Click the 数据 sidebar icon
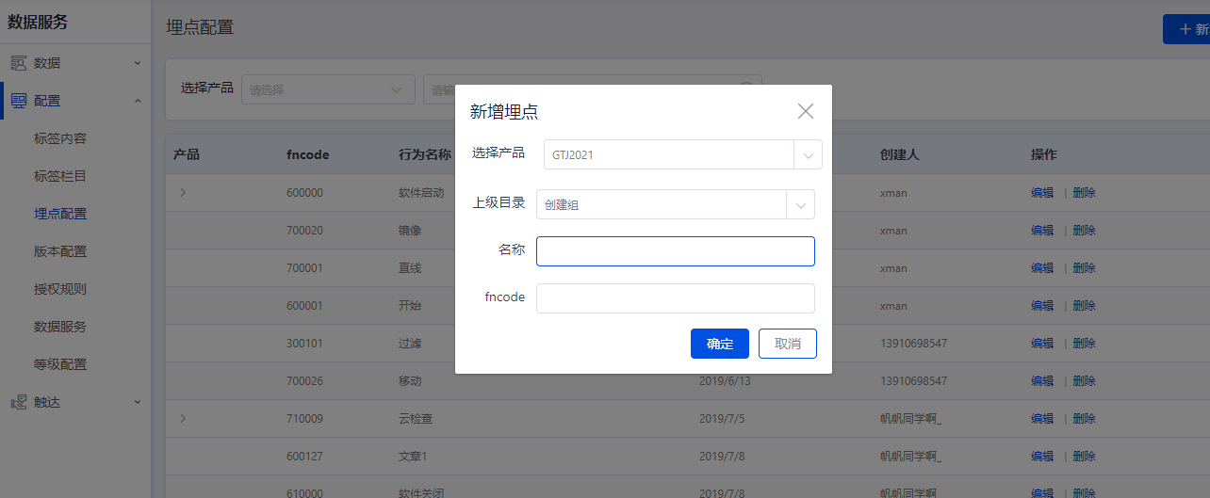Screen dimensions: 1210x498 coord(19,63)
